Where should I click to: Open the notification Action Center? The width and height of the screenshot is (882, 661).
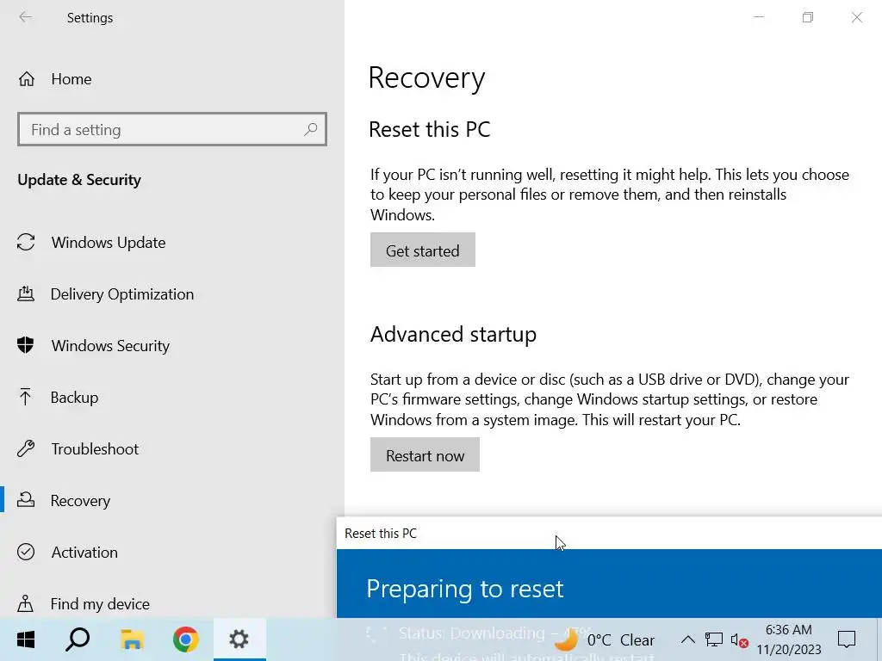point(847,639)
